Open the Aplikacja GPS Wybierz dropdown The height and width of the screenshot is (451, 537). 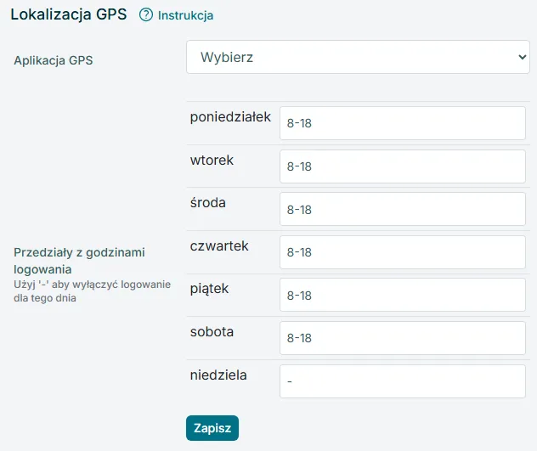click(x=358, y=57)
